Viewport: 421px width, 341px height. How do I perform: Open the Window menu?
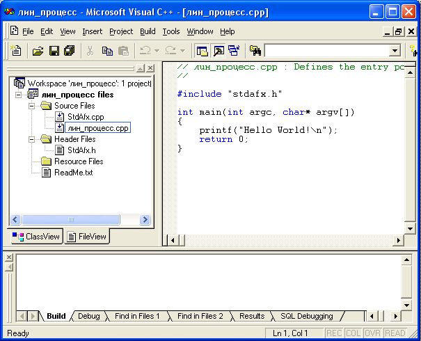click(x=200, y=32)
